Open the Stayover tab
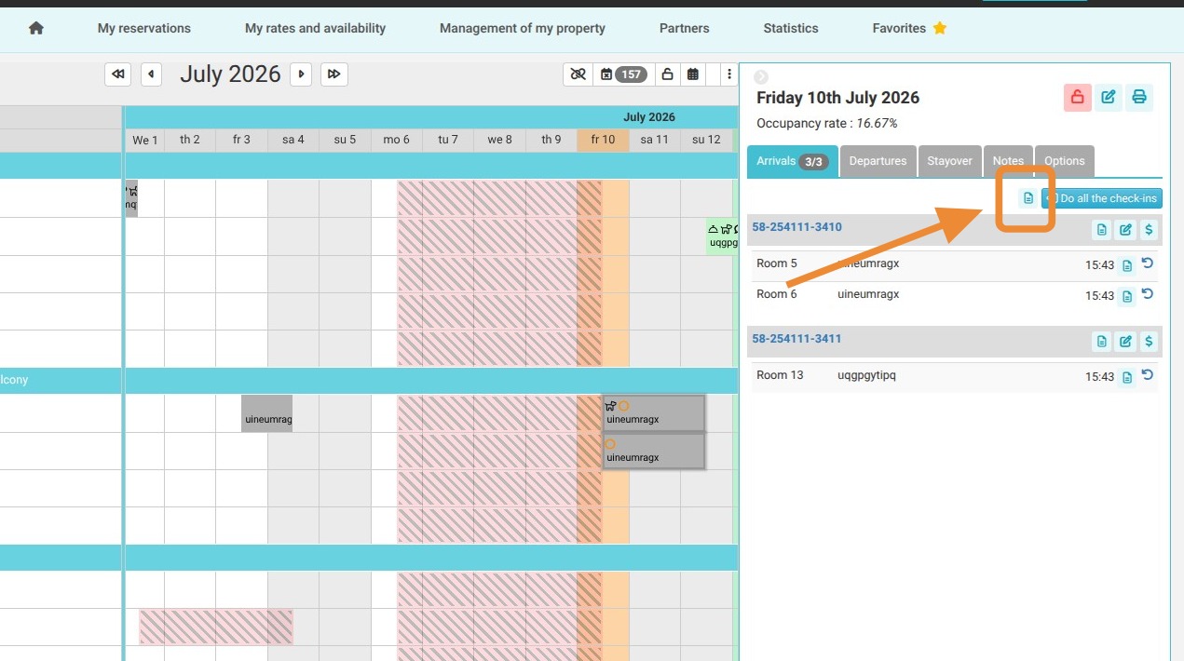 click(x=949, y=161)
